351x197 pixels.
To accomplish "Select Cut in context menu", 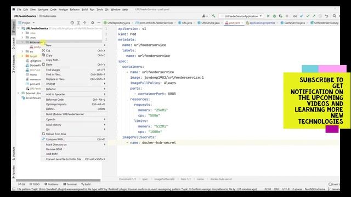I will pos(74,51).
